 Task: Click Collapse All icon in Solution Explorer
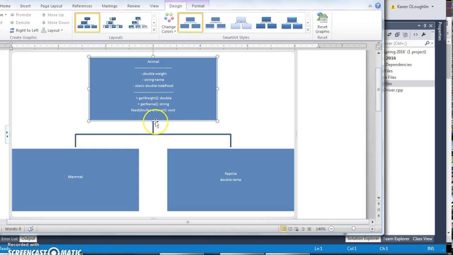click(397, 35)
